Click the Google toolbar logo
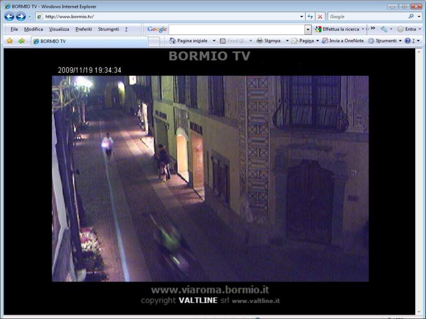The height and width of the screenshot is (319, 426). 157,29
